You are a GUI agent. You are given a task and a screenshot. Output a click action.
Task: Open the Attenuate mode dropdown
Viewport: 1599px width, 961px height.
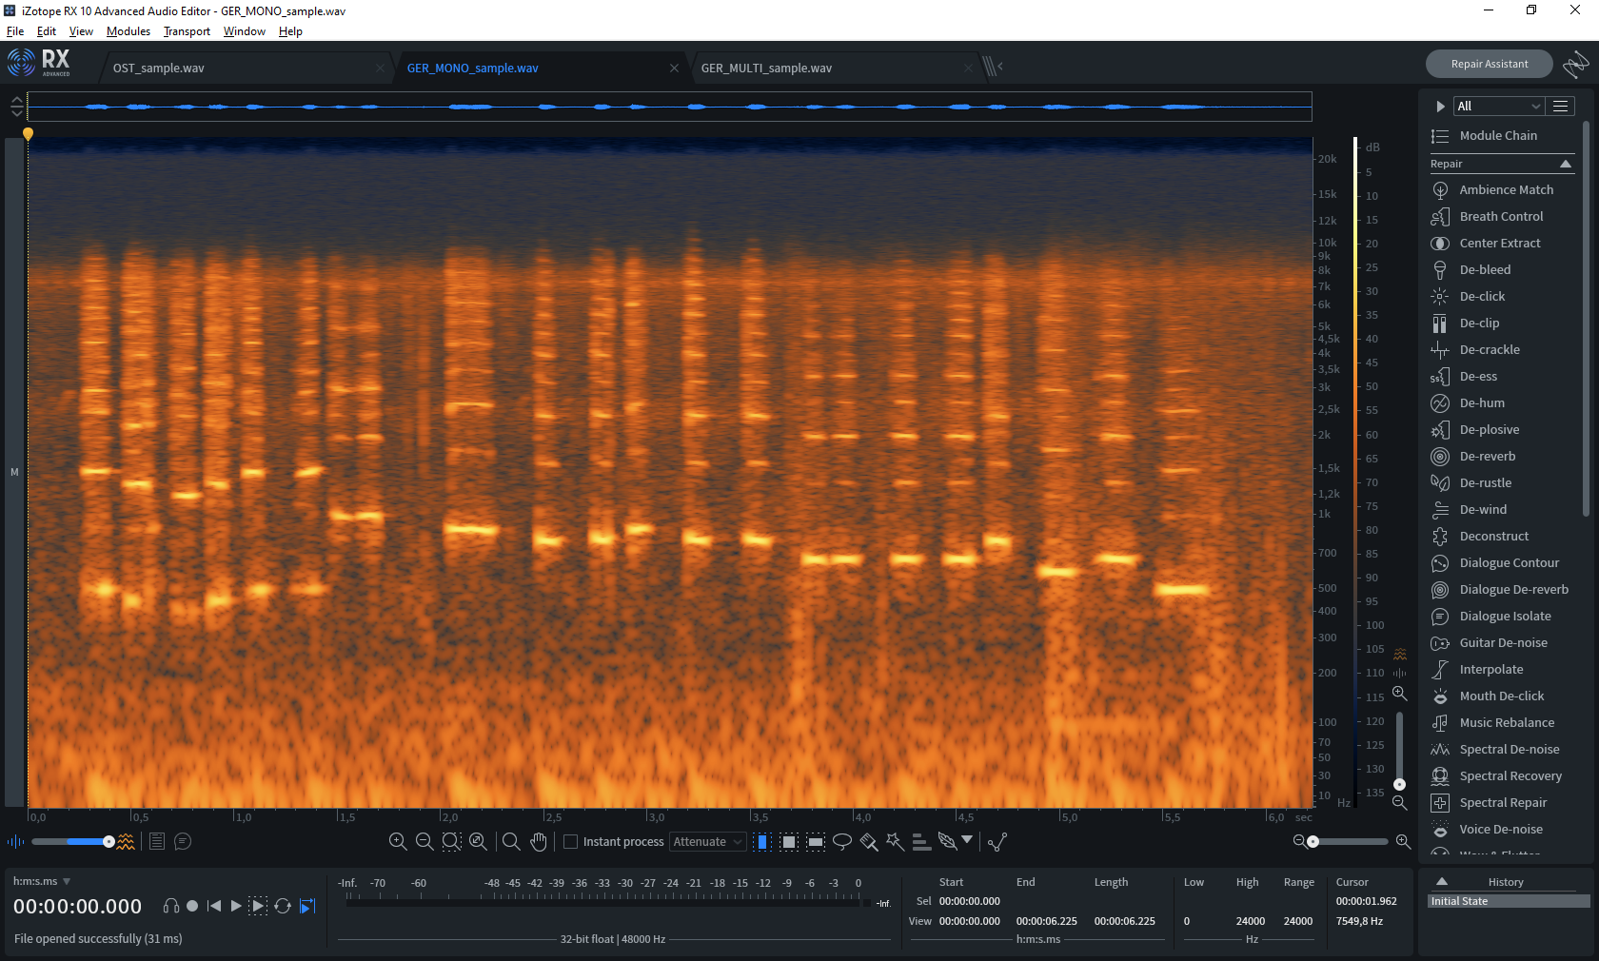click(x=707, y=842)
